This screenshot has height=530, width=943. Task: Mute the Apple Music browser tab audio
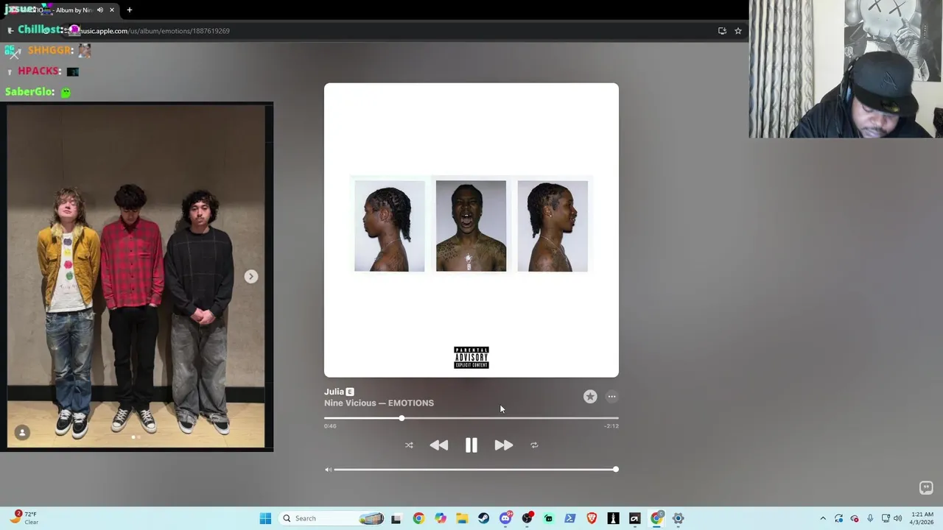coord(100,10)
